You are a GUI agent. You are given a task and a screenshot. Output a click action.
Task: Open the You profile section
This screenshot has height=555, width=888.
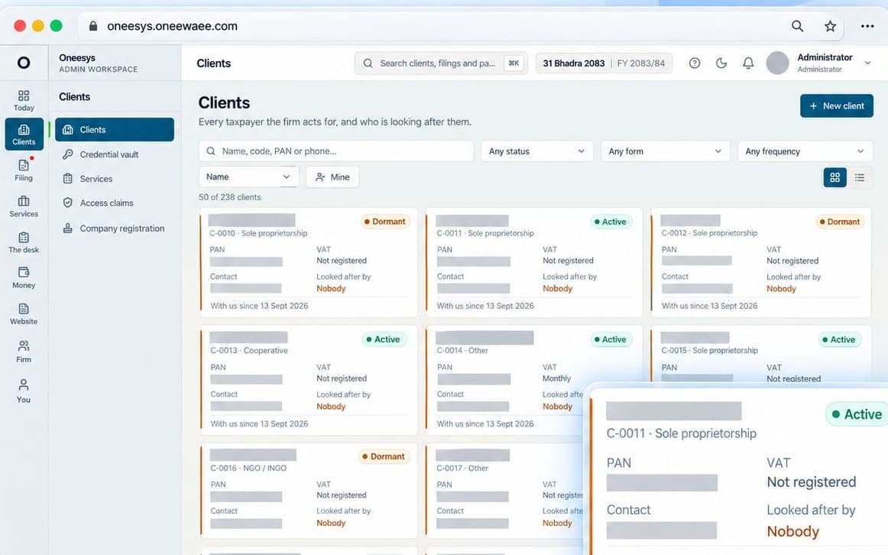coord(23,391)
